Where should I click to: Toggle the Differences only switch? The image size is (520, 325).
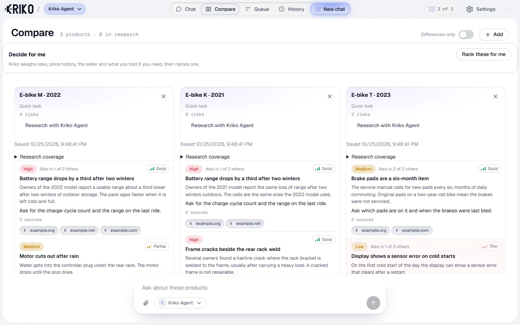coord(466,35)
